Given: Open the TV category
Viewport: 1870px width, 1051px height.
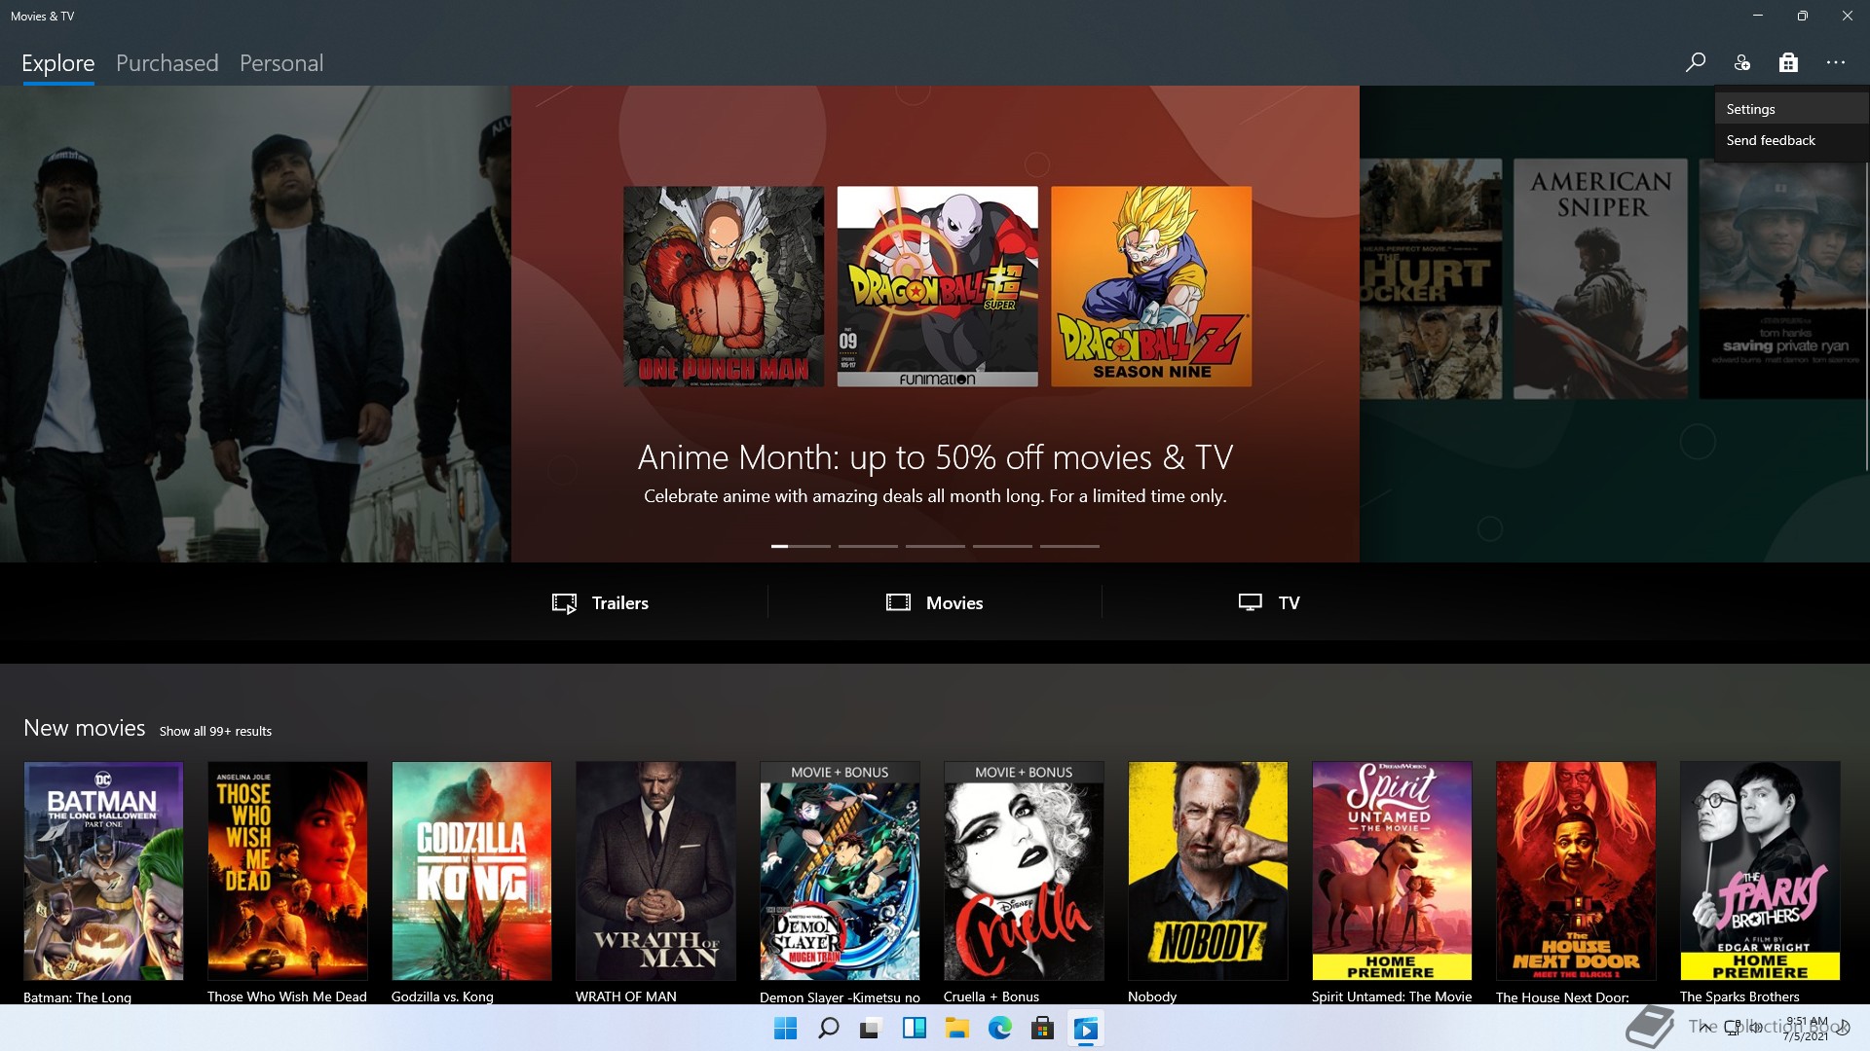Looking at the screenshot, I should (x=1269, y=602).
